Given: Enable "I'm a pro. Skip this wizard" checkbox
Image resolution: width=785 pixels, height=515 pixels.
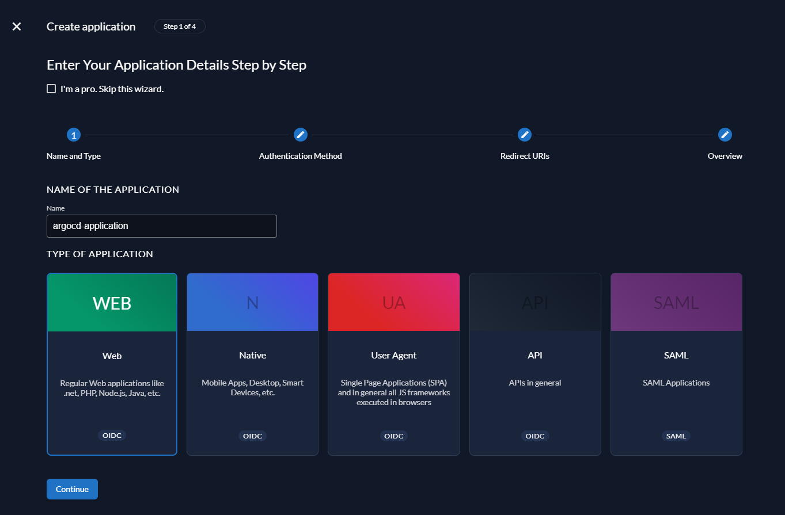Looking at the screenshot, I should coord(51,89).
